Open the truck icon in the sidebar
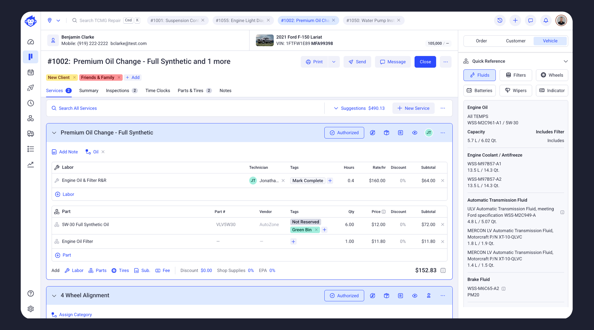The height and width of the screenshot is (330, 594). [31, 134]
